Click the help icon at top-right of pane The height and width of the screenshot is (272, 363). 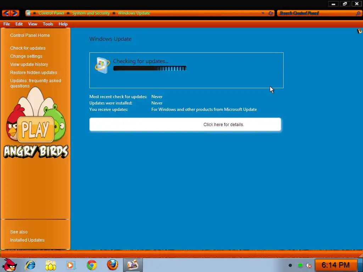coord(359,31)
